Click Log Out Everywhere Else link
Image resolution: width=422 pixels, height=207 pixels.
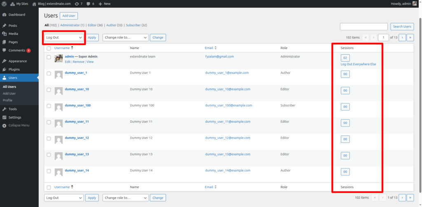[358, 64]
